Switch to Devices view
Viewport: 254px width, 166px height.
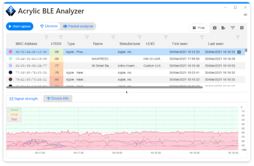tap(49, 26)
